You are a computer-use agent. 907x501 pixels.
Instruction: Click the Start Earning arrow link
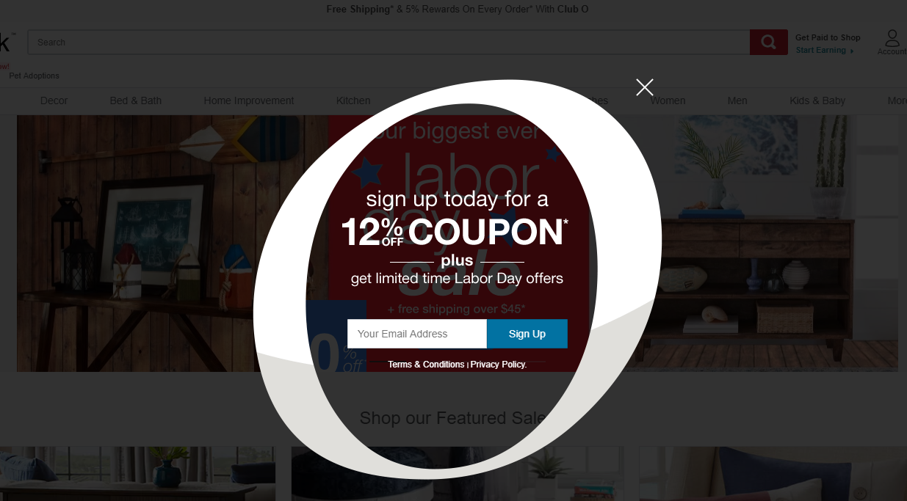click(x=825, y=50)
